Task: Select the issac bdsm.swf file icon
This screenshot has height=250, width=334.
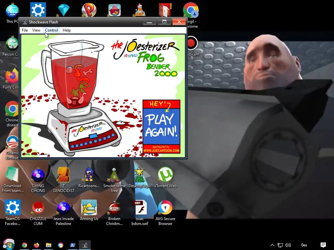Action: 140,213
